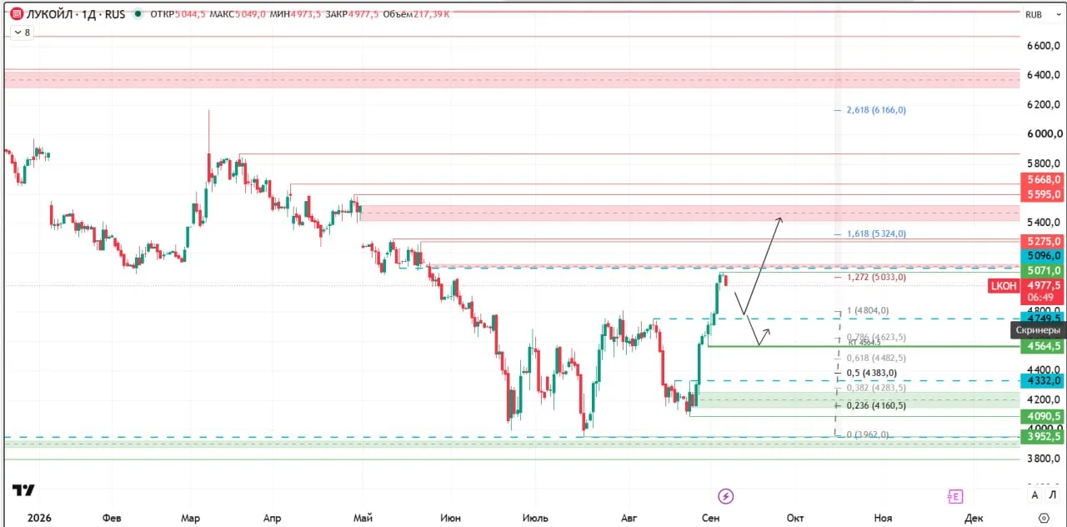Click the ЛУКОЙЛ · 1Д · RUS symbol title
This screenshot has width=1067, height=527.
point(75,14)
